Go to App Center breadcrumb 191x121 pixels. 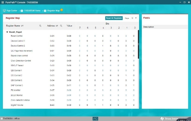pos(12,10)
